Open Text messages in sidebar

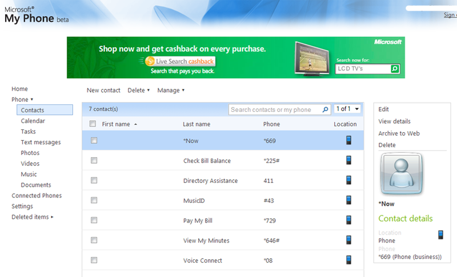(41, 142)
